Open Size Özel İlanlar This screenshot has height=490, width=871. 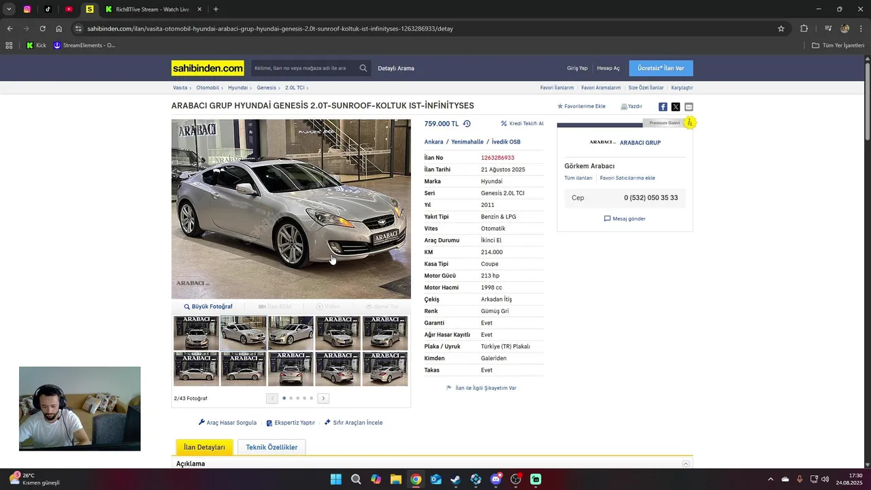[646, 88]
